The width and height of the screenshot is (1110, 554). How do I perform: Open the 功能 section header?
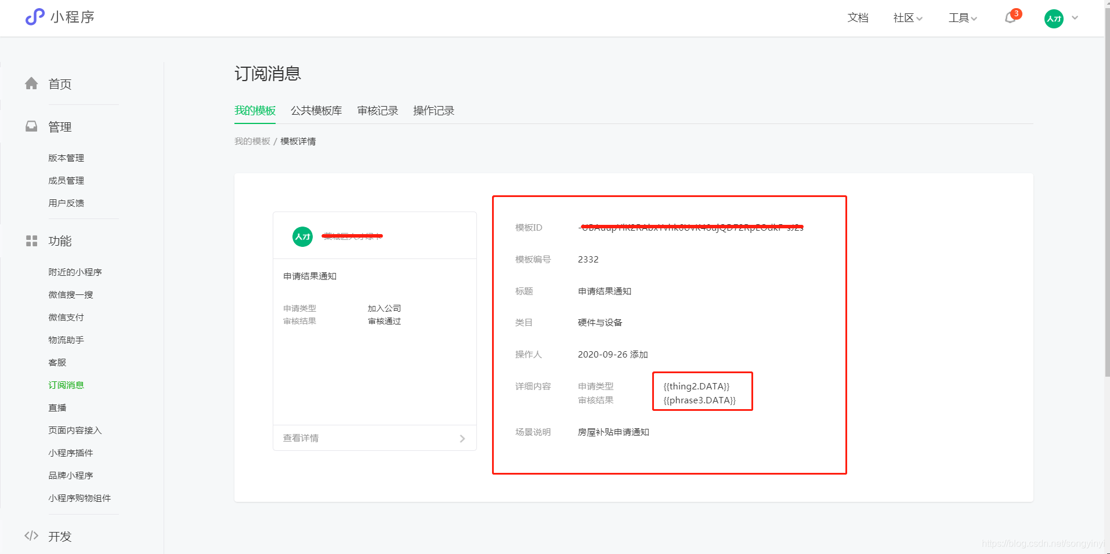pyautogui.click(x=60, y=241)
